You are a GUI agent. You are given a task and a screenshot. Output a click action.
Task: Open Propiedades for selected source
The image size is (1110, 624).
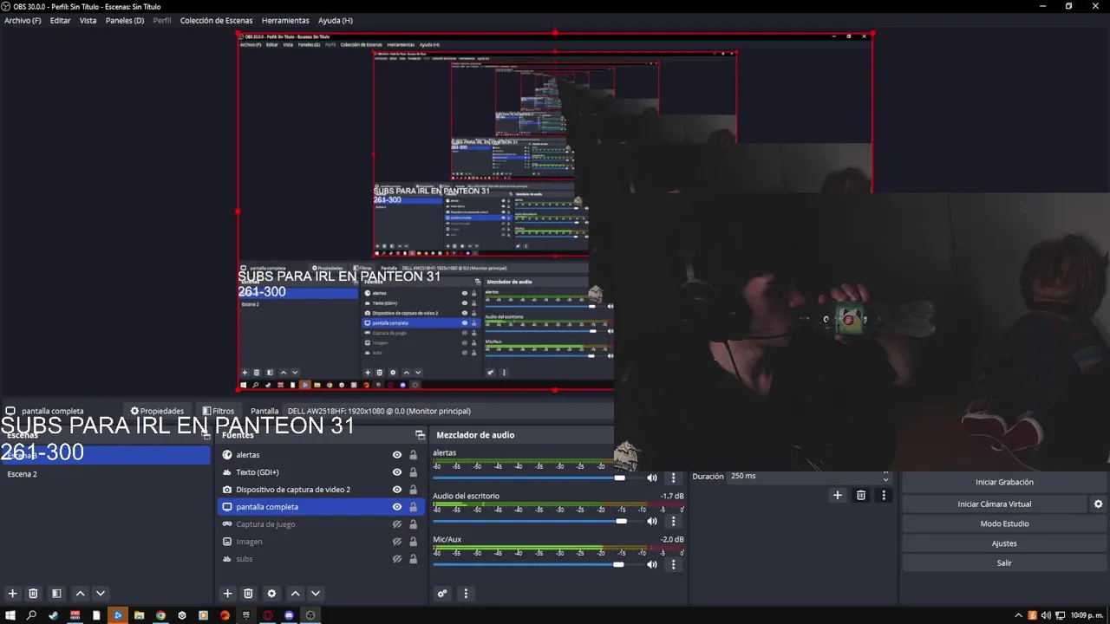tap(157, 411)
